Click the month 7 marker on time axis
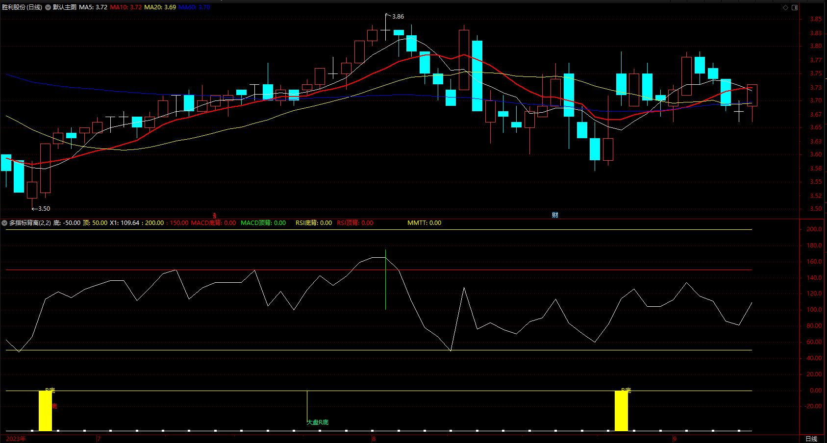Image resolution: width=827 pixels, height=443 pixels. click(x=99, y=439)
